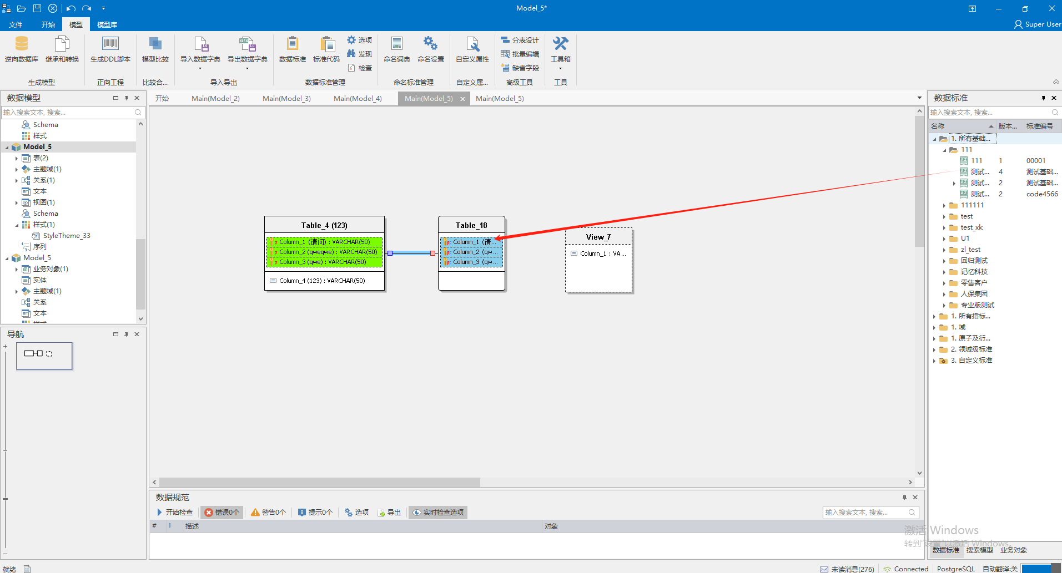Expand the 表(2) tree node
Image resolution: width=1062 pixels, height=573 pixels.
coord(16,158)
